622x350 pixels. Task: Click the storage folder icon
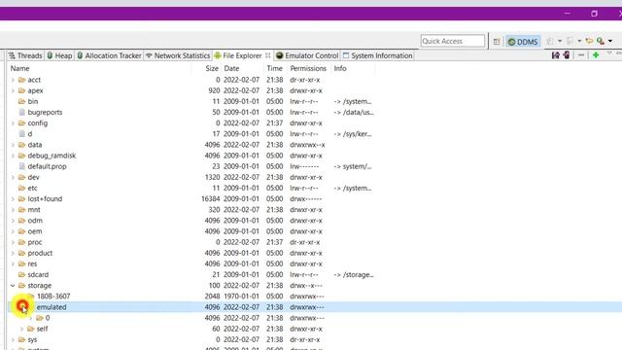21,285
